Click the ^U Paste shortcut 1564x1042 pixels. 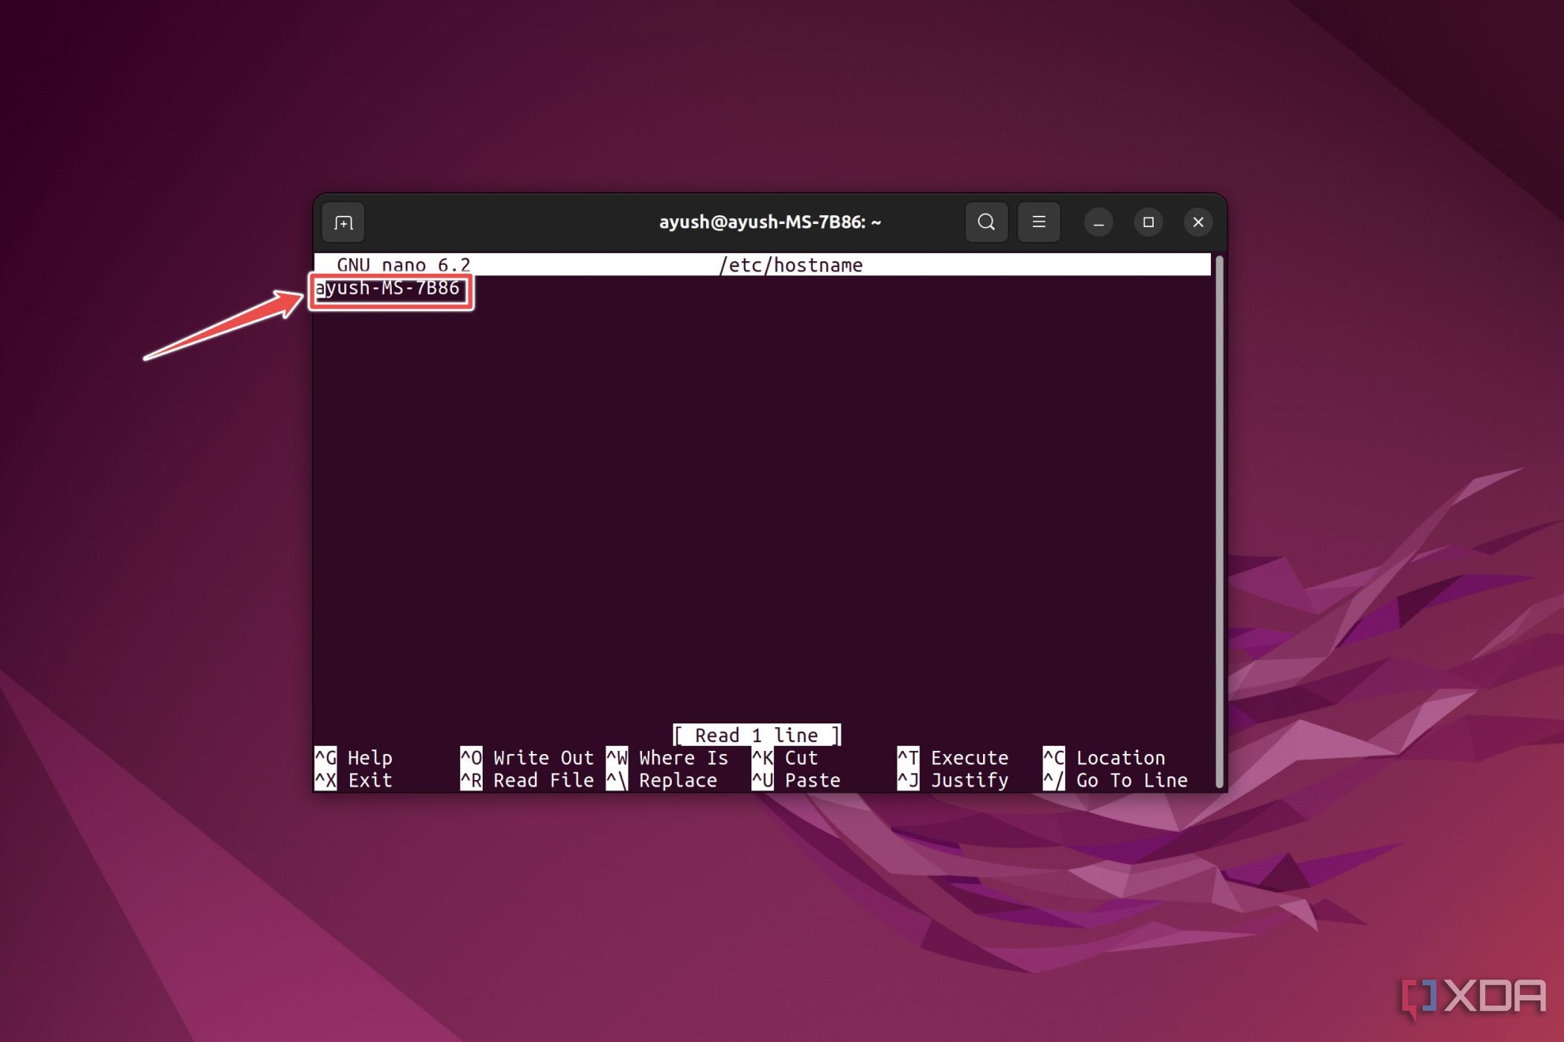click(795, 780)
